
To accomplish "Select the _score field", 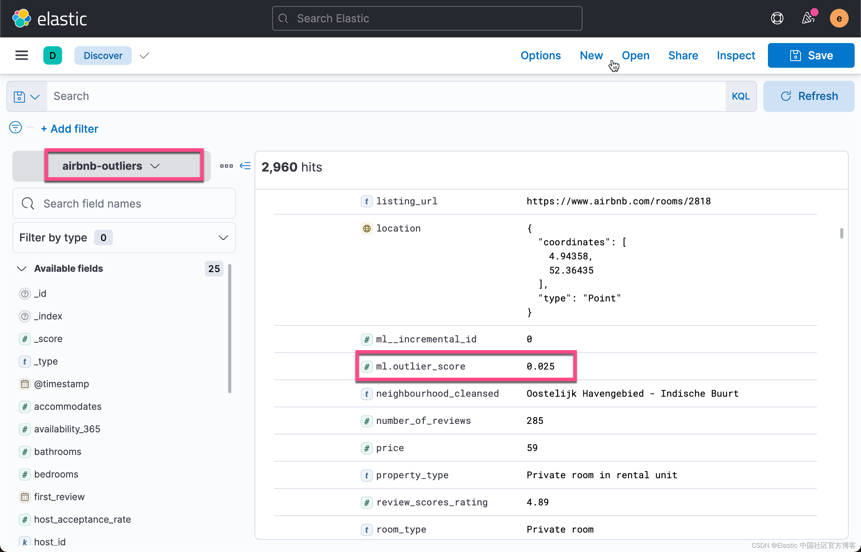I will coord(48,339).
